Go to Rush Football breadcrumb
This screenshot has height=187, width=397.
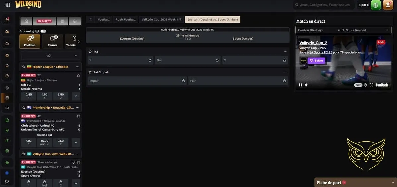click(126, 19)
